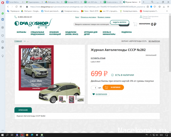Click the quantity input field
171x137 pixels.
(x=94, y=88)
